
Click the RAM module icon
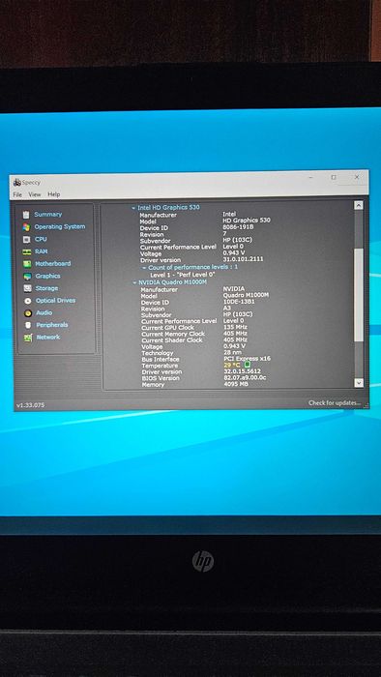27,251
